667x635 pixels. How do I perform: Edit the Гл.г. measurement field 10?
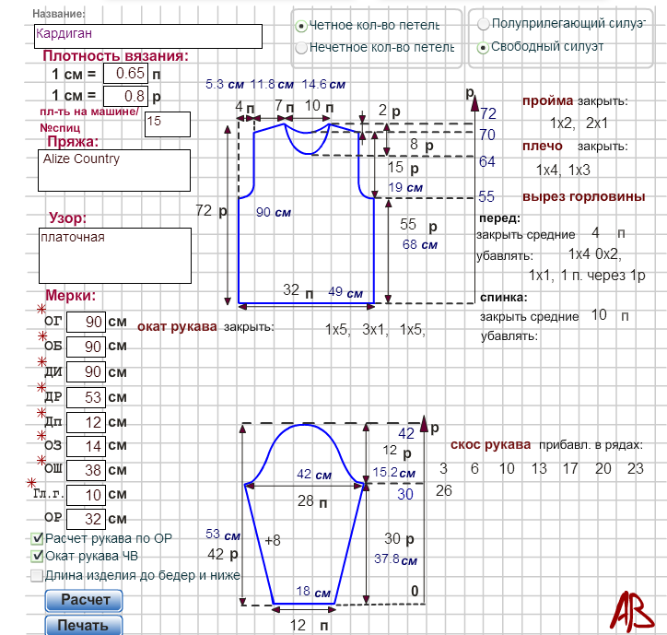pyautogui.click(x=86, y=495)
